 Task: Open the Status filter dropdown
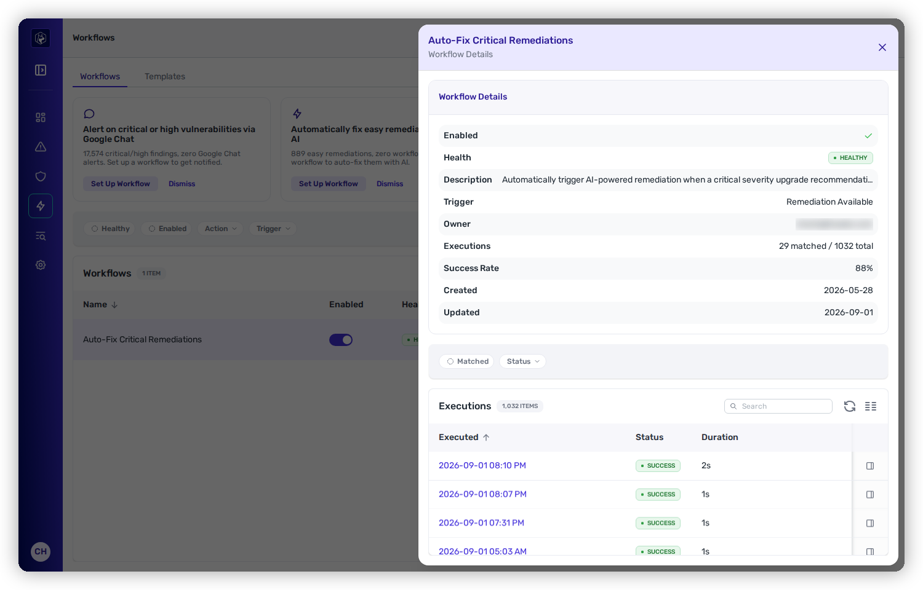pyautogui.click(x=523, y=361)
